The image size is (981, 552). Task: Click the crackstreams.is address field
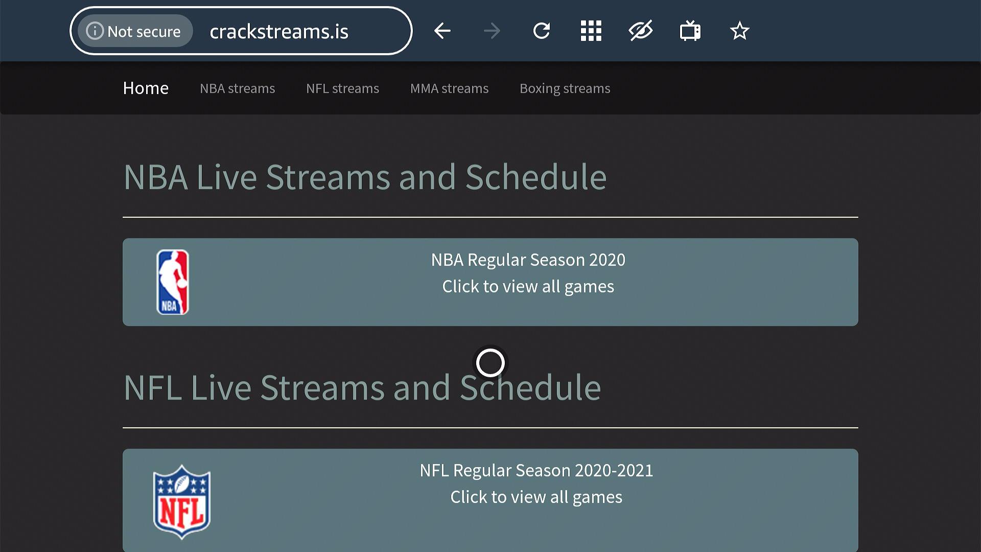(x=279, y=31)
